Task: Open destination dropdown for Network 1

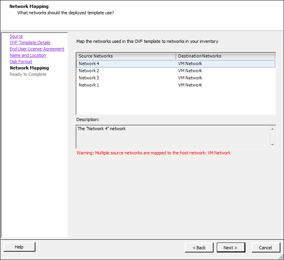Action: pos(225,85)
